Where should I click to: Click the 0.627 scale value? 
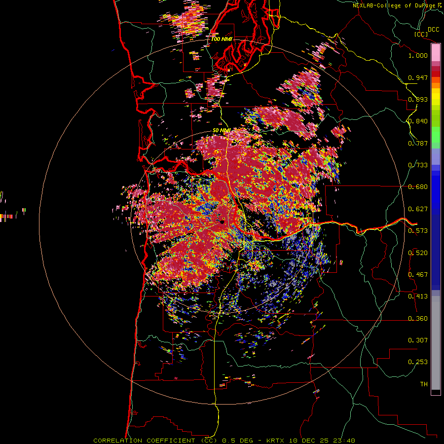point(418,209)
